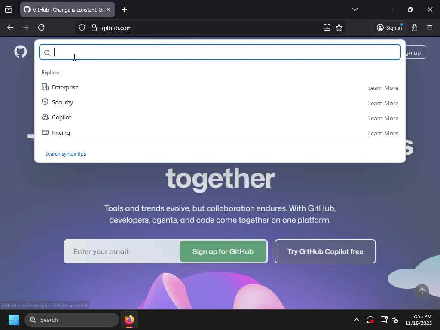The width and height of the screenshot is (440, 330).
Task: Click the install app icon in address bar
Action: [327, 27]
